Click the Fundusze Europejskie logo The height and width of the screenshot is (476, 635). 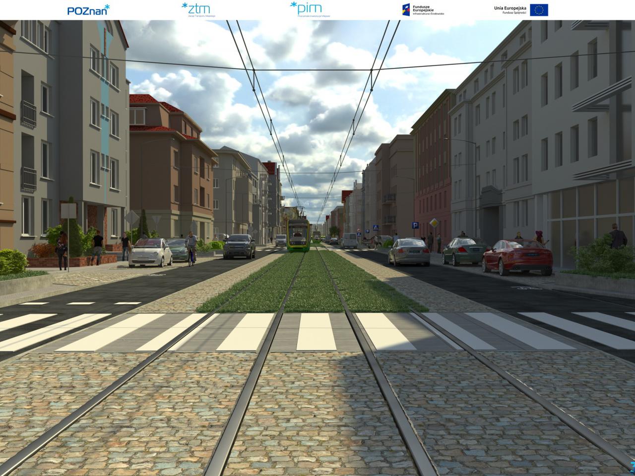pyautogui.click(x=423, y=9)
